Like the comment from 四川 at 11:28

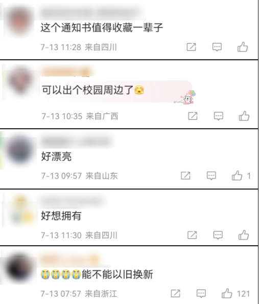click(x=243, y=47)
